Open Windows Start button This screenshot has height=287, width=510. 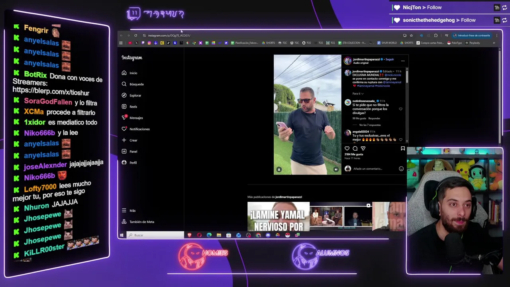click(x=122, y=235)
